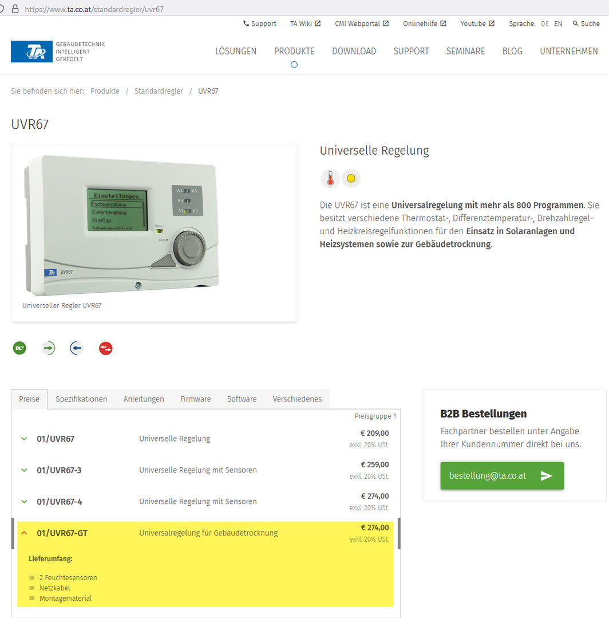
Task: Switch to the Spezifikationen tab
Action: coord(81,399)
